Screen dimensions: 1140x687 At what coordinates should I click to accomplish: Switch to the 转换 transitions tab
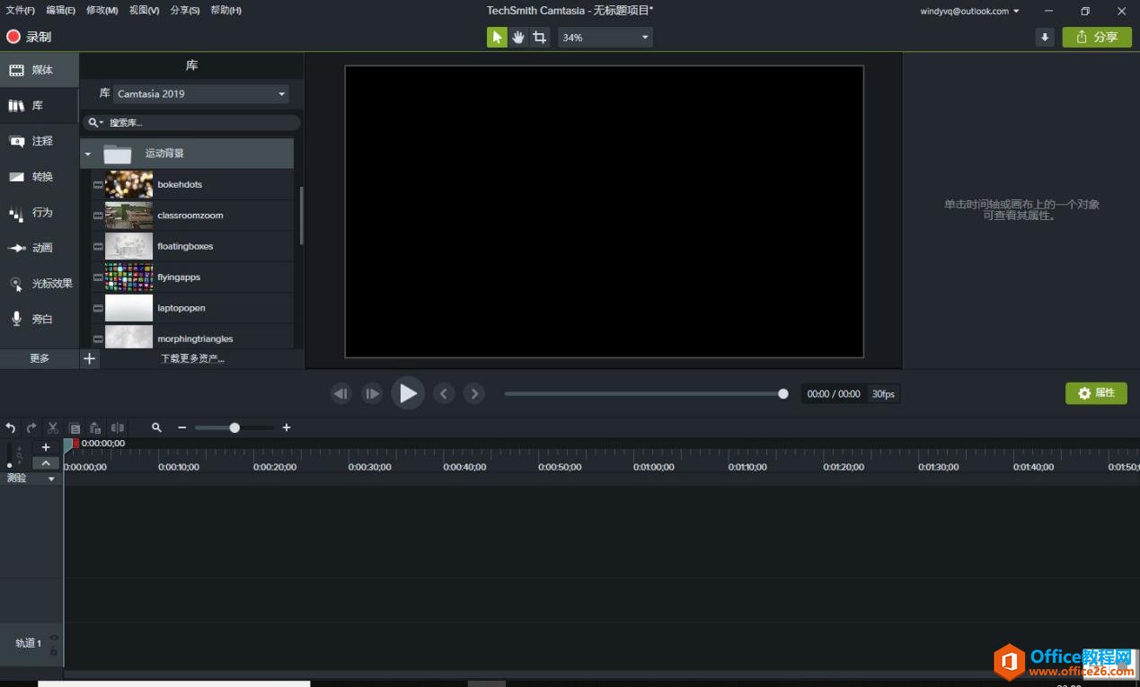40,177
